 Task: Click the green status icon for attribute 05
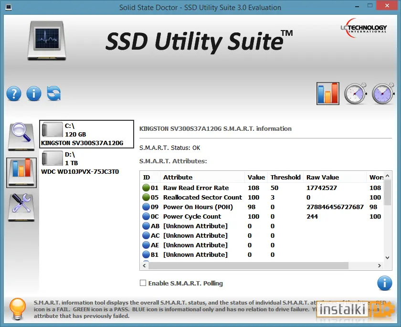point(146,197)
